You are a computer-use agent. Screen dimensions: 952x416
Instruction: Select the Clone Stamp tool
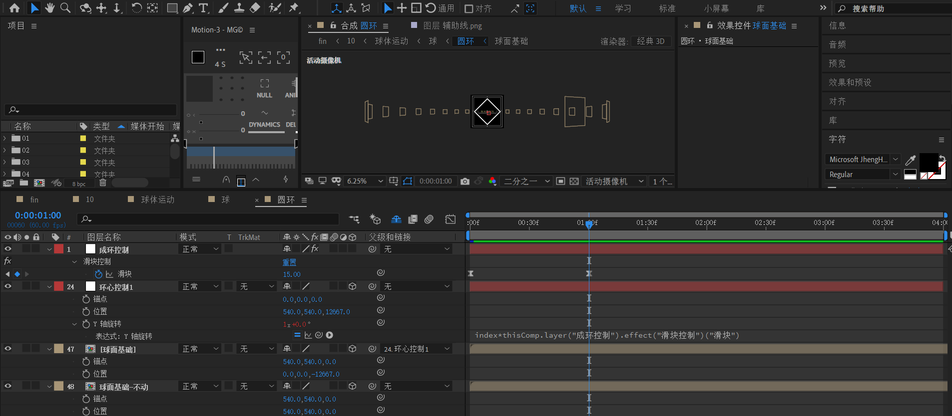coord(239,8)
